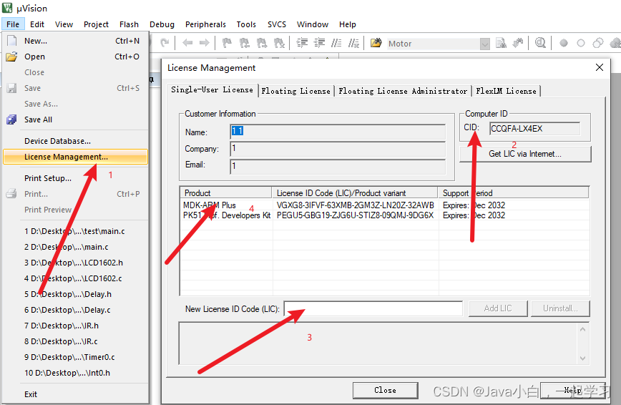Click the Name input field
The width and height of the screenshot is (621, 405).
point(338,132)
